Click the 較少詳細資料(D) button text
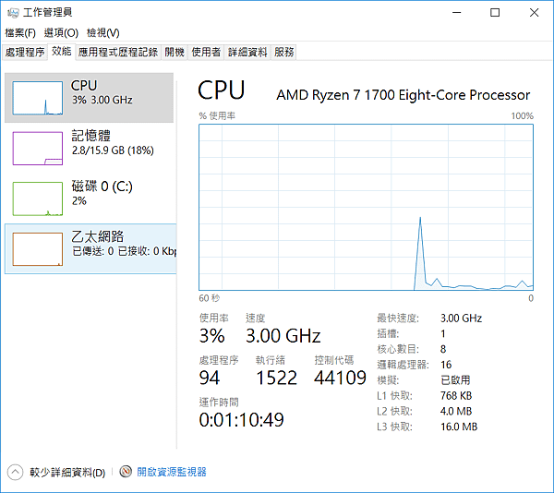Screen dimensions: 554x493 coord(67,473)
